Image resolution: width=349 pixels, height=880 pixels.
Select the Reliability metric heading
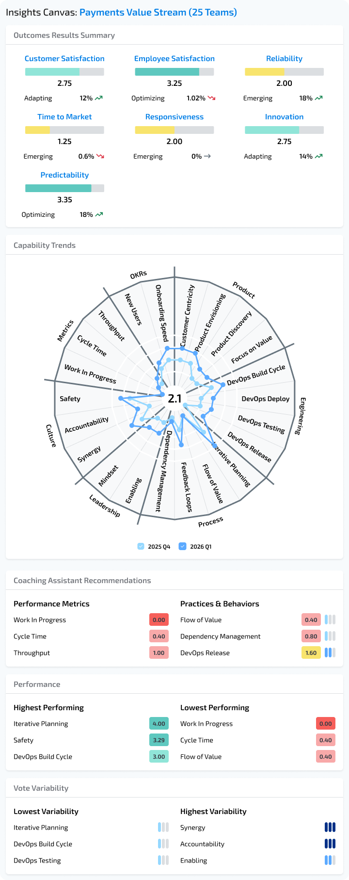click(285, 58)
